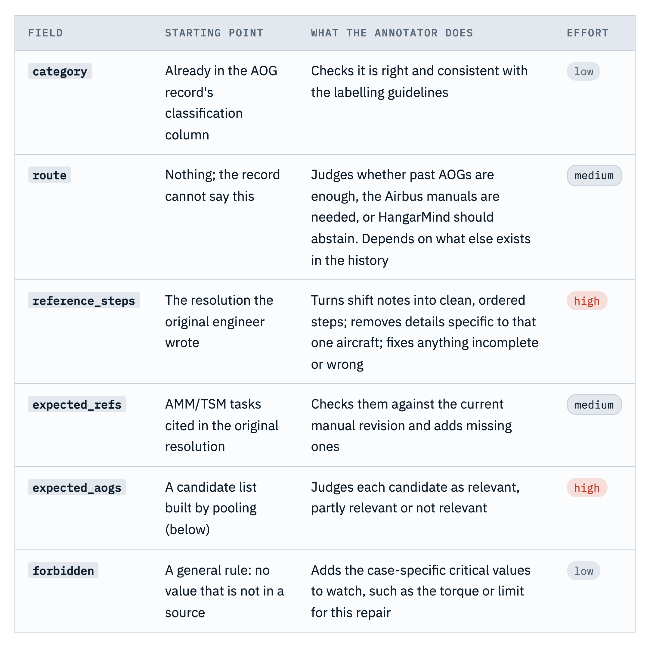Click the text 'Nothing; the record cannot say this'
Image resolution: width=650 pixels, height=647 pixels.
click(x=222, y=185)
